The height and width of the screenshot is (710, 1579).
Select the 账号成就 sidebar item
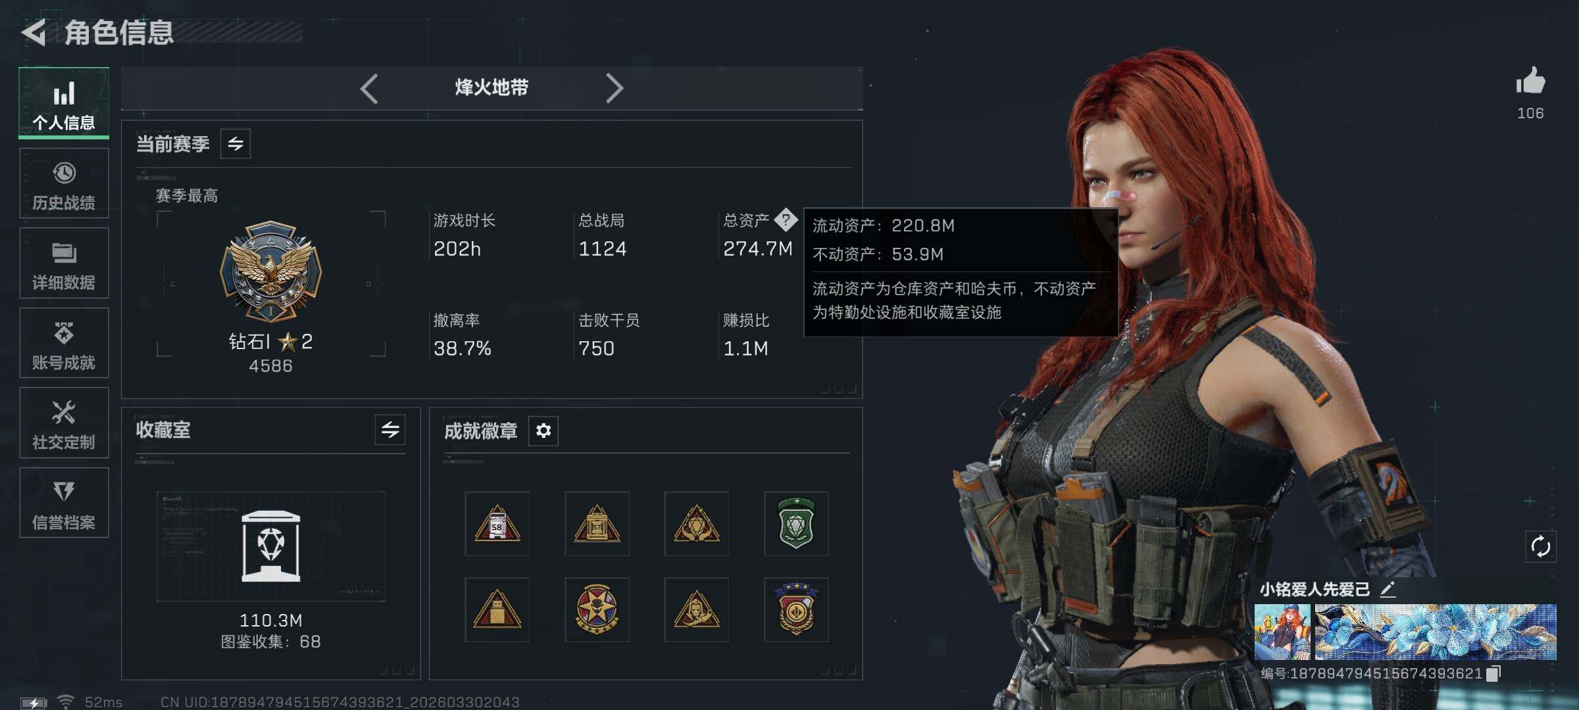pos(64,343)
